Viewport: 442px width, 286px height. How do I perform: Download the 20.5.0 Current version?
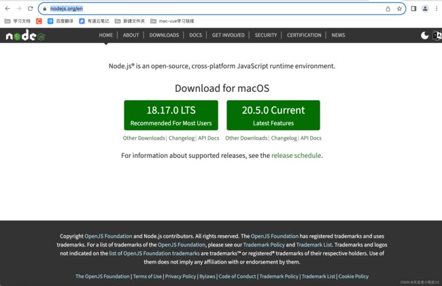273,115
